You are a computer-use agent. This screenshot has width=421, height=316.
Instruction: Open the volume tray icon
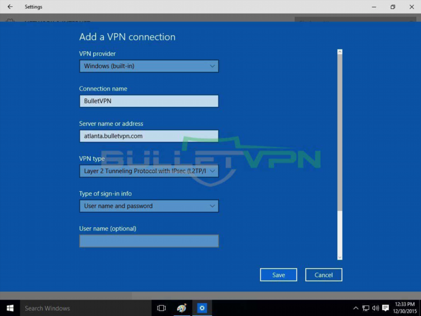[x=376, y=308]
